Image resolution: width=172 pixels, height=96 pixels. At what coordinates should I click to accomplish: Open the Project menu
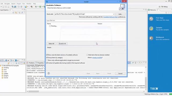19,4
